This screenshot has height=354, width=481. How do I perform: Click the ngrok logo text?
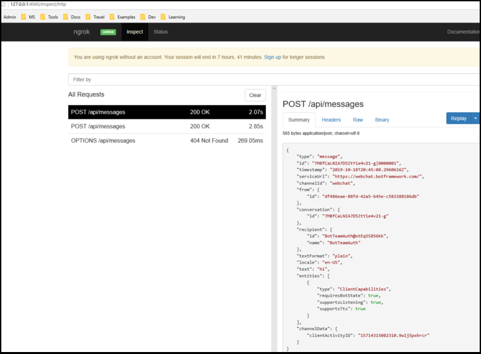(x=81, y=32)
